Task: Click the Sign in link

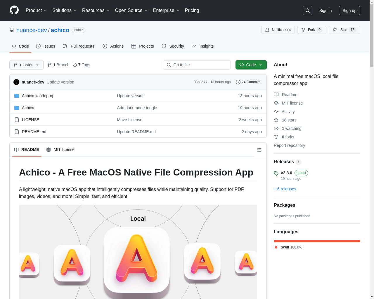Action: 325,11
